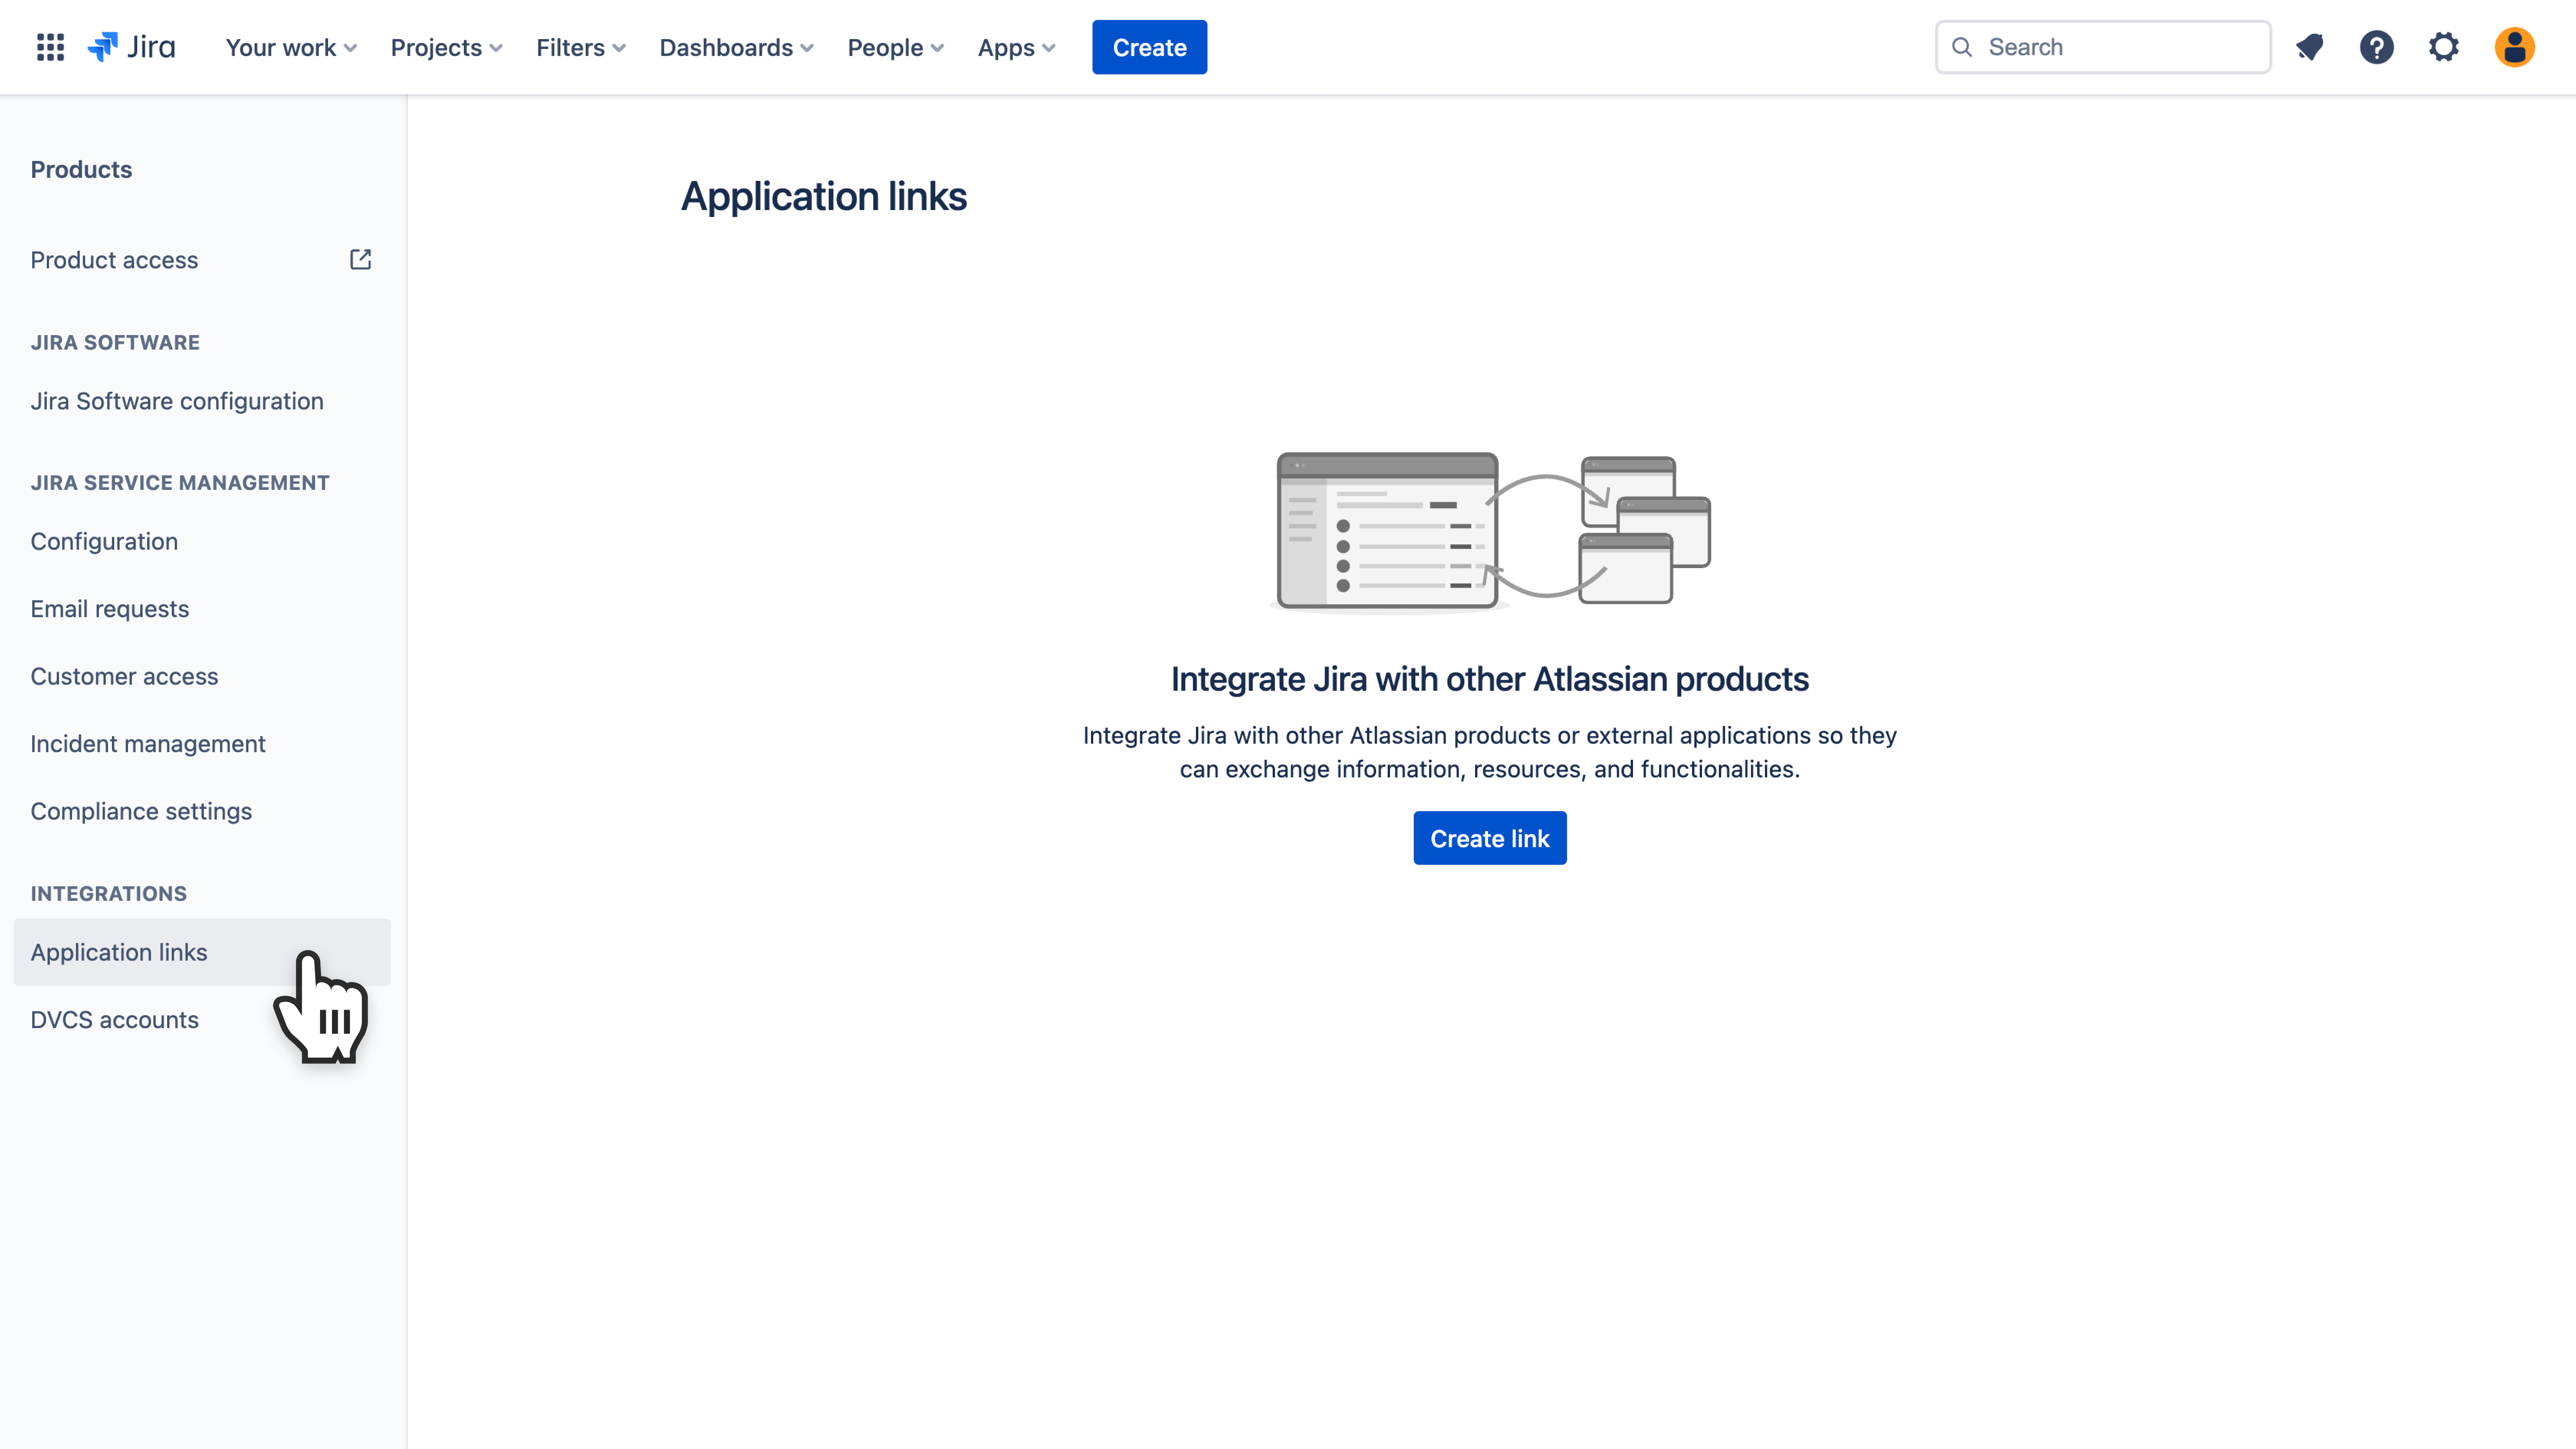2576x1449 pixels.
Task: Open DVCS accounts
Action: [x=202, y=1020]
